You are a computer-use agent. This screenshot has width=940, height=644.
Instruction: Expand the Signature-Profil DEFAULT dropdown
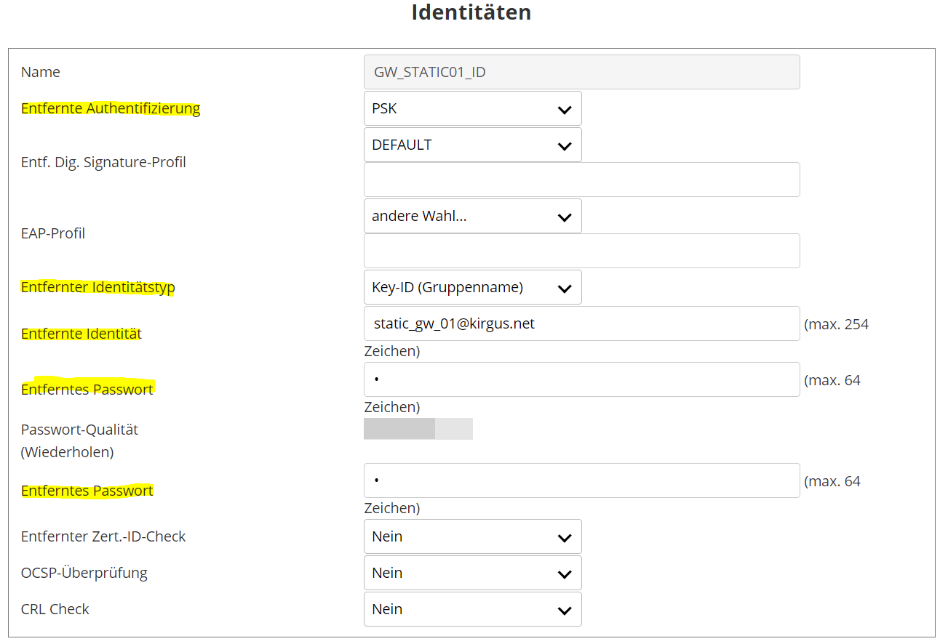472,145
